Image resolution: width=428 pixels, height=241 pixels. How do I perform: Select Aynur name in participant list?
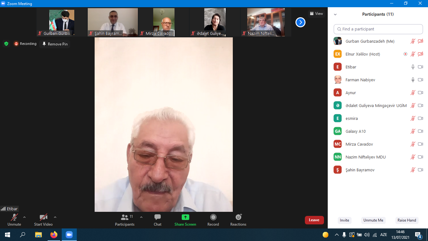[x=351, y=93]
